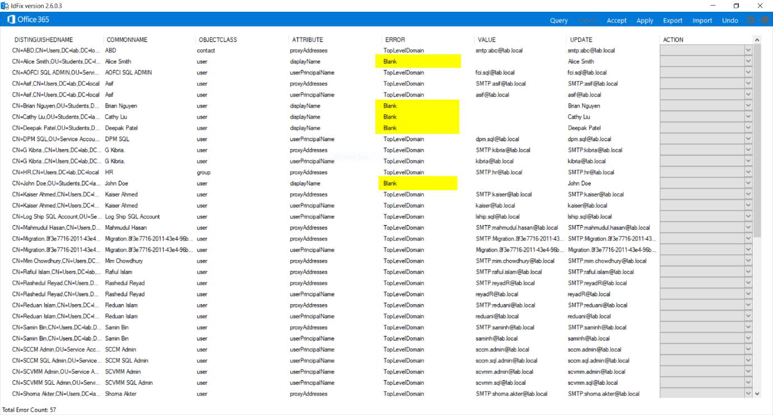773x415 pixels.
Task: Click the UPDATE cell dpm.sql@lab.local
Action: pyautogui.click(x=590, y=139)
